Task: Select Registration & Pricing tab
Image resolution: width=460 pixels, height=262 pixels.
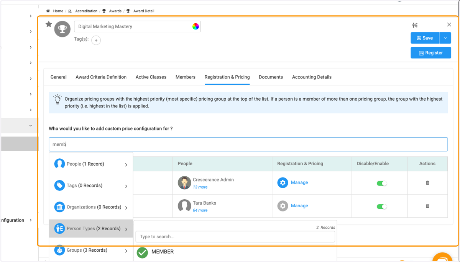Action: click(x=227, y=77)
